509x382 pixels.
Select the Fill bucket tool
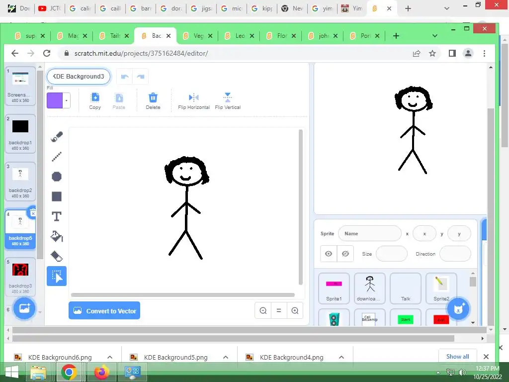tap(57, 236)
